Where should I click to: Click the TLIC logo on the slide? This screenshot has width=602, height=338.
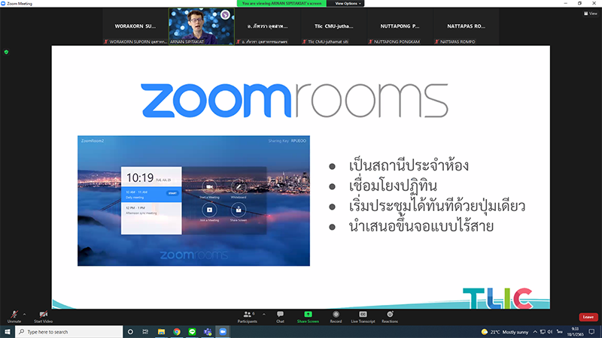tap(497, 298)
